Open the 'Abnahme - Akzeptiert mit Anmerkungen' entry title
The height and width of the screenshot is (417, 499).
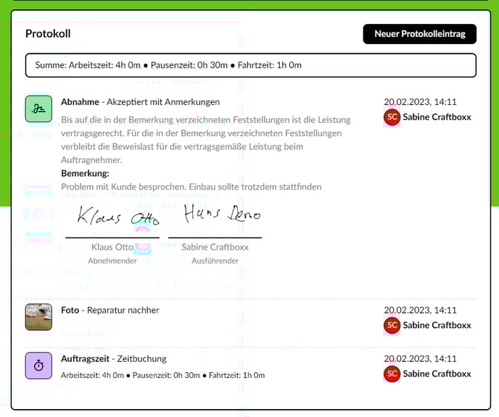[x=140, y=102]
